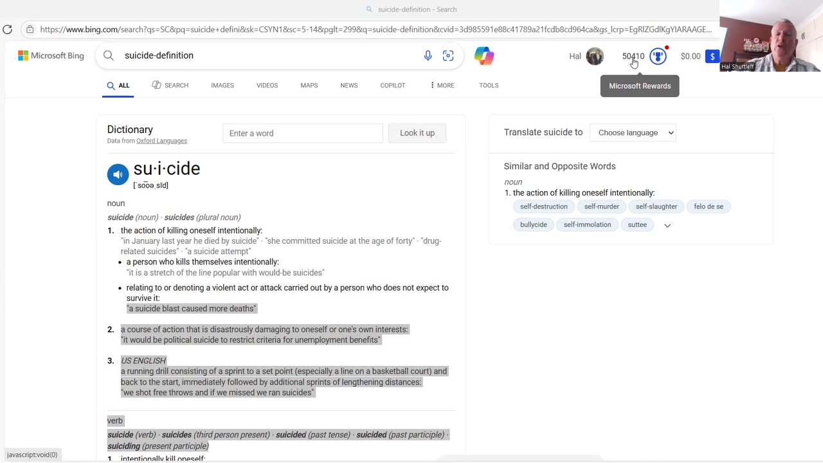Switch to the Images tab
Screen dimensions: 823x463
pos(222,86)
